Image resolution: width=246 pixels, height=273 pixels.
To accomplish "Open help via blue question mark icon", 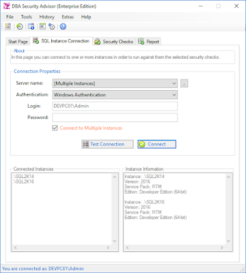I will [x=63, y=27].
